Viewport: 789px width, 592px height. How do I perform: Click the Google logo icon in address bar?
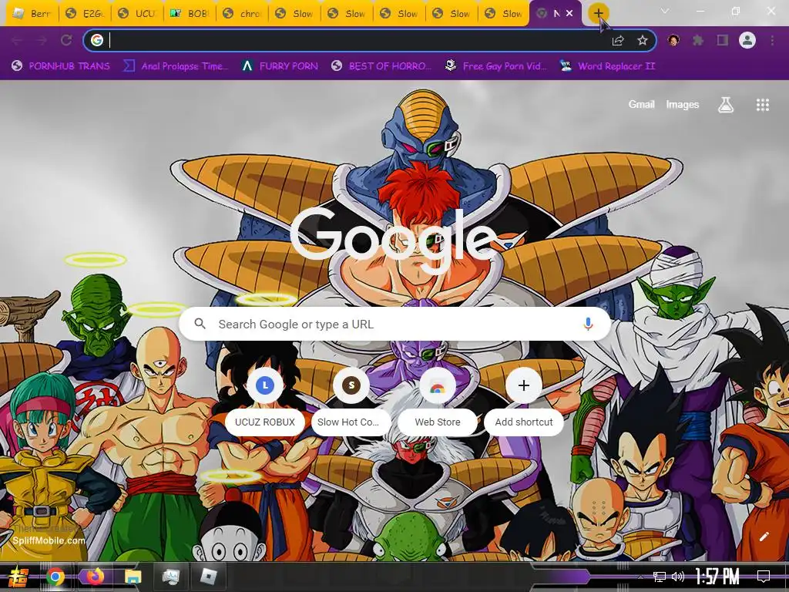(97, 40)
